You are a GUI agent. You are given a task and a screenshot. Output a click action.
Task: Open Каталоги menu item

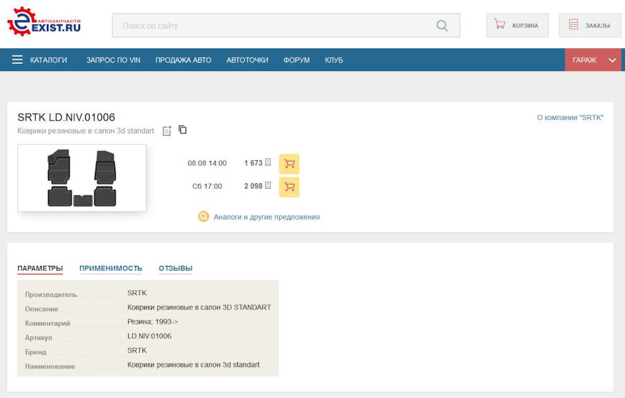[x=49, y=60]
